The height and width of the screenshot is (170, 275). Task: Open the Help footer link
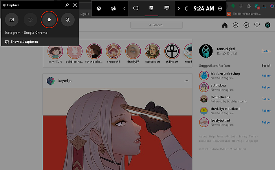click(x=212, y=136)
